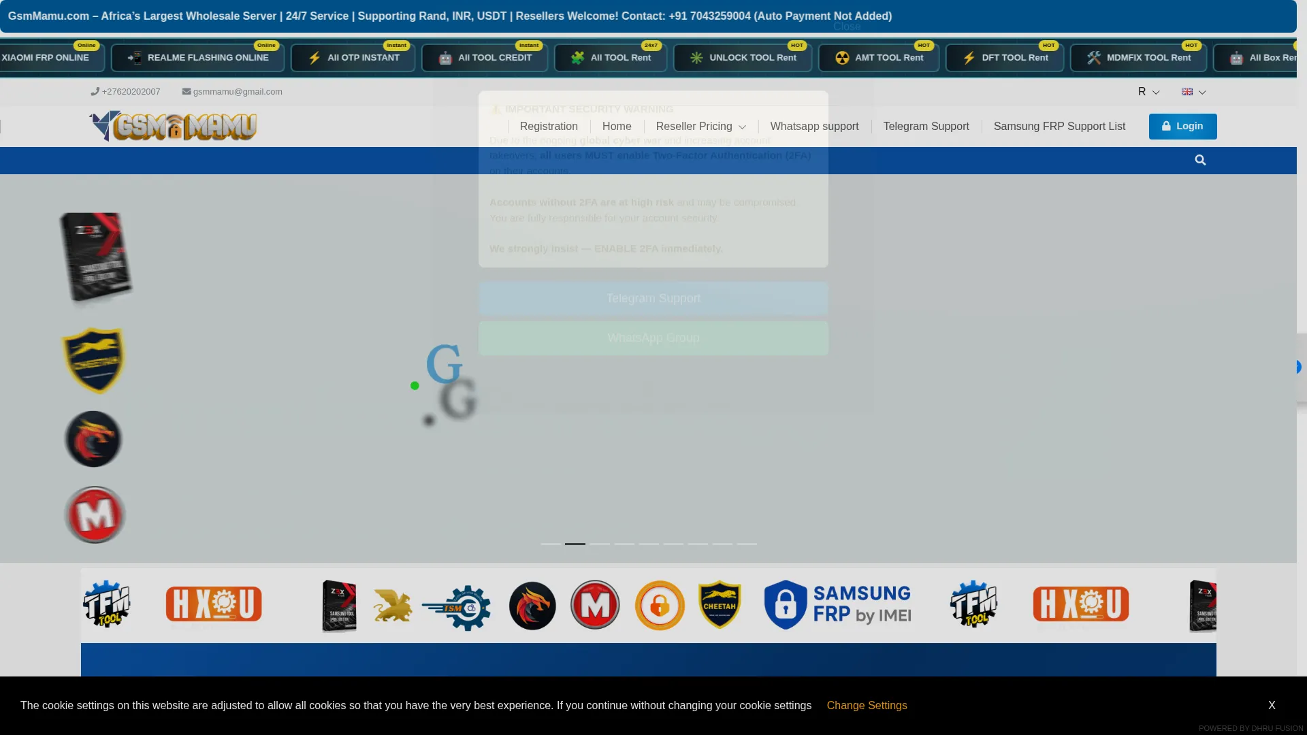Click All OTP INSTANT ticker button
The width and height of the screenshot is (1307, 735).
pos(353,58)
